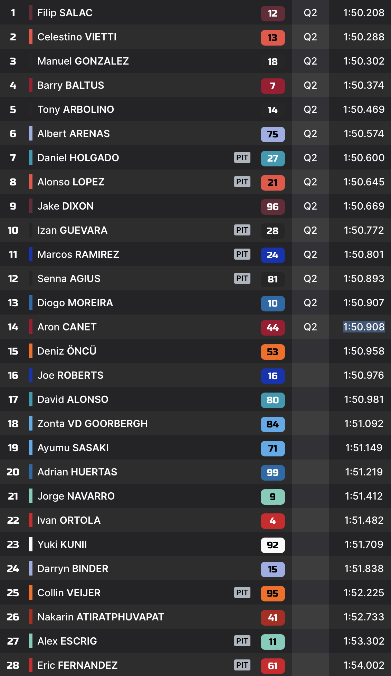Click the color stripe next to Jorge Navarro

click(x=31, y=496)
